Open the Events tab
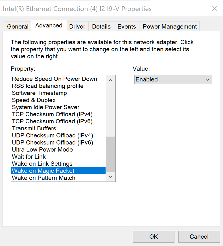 (x=126, y=26)
